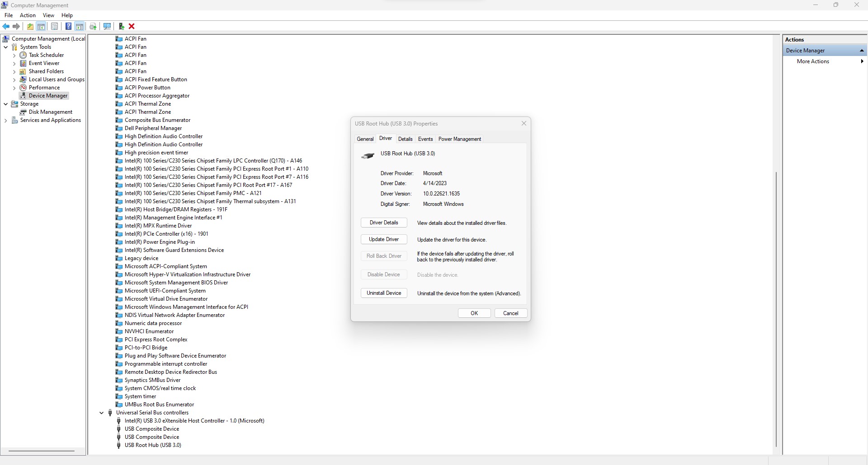This screenshot has width=868, height=465.
Task: Click Cancel in the Properties dialog
Action: pos(511,313)
